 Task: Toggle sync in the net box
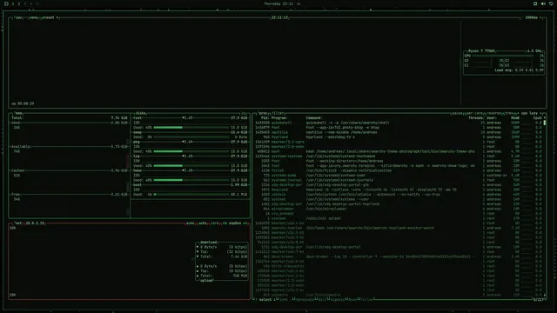(x=190, y=223)
